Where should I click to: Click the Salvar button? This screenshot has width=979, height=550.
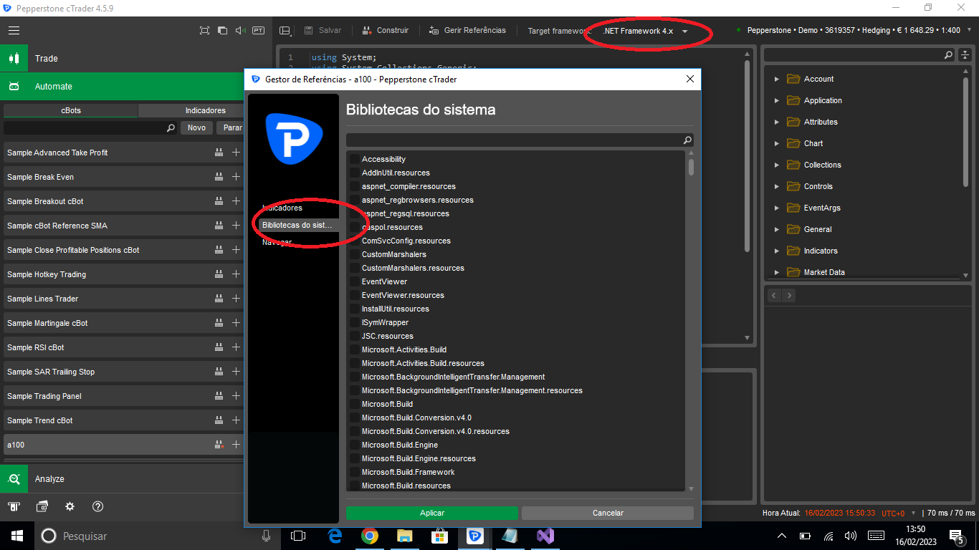[x=323, y=31]
